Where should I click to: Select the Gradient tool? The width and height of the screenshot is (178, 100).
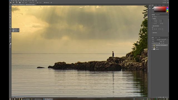pyautogui.click(x=10, y=26)
